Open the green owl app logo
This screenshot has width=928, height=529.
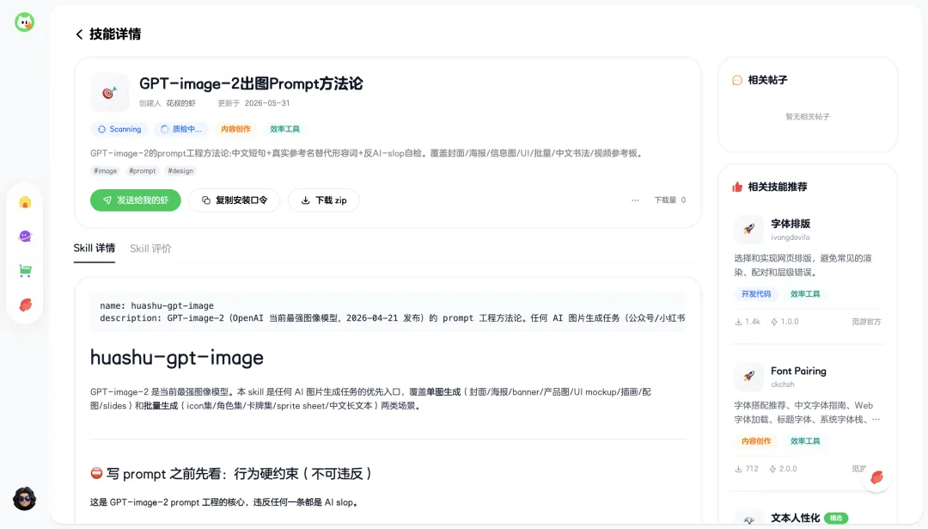point(24,22)
